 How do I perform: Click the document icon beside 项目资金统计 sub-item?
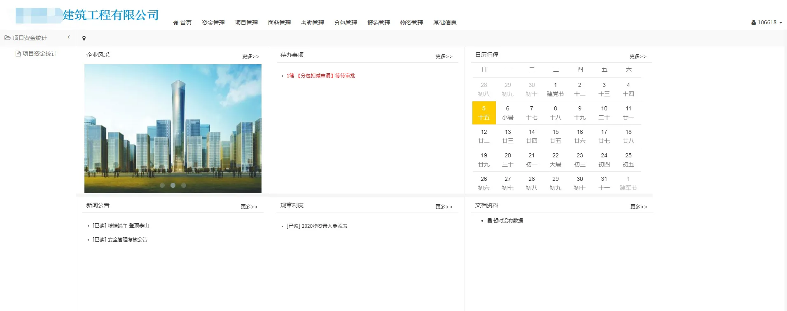18,54
